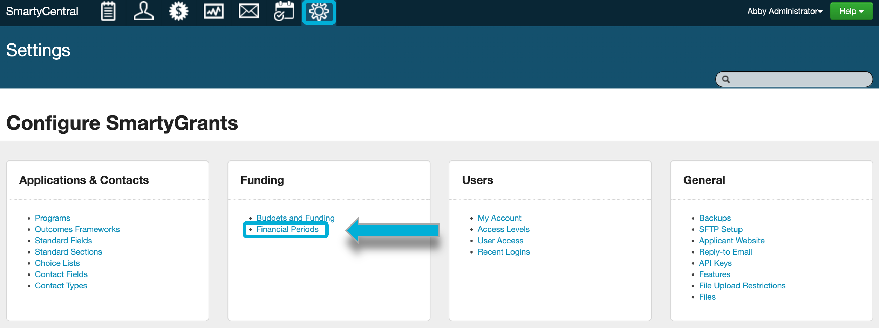
Task: Open the Features link
Action: tap(715, 274)
